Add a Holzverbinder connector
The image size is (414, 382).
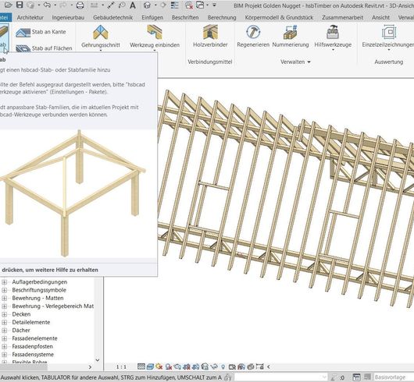210,37
